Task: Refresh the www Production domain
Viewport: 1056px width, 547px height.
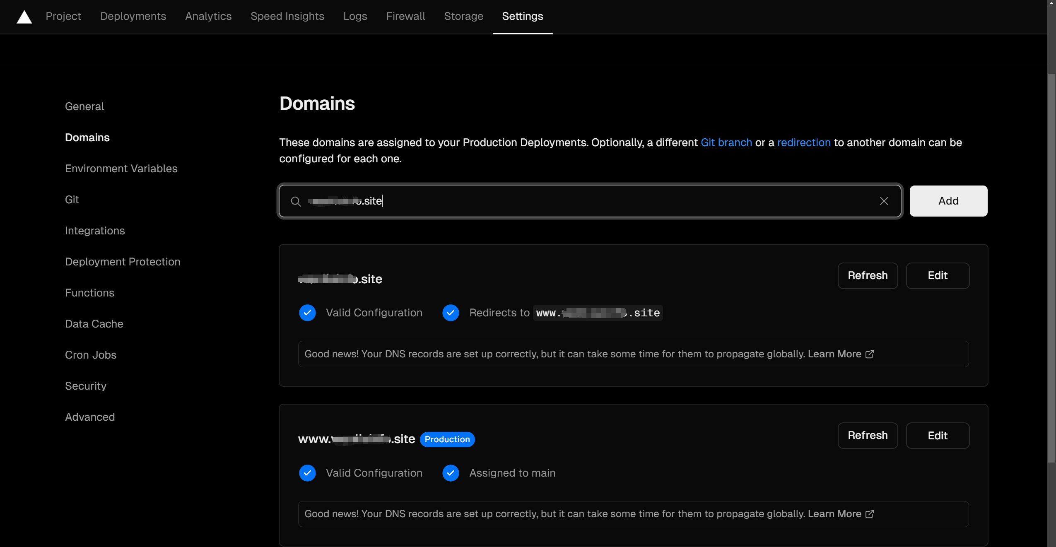Action: tap(868, 436)
